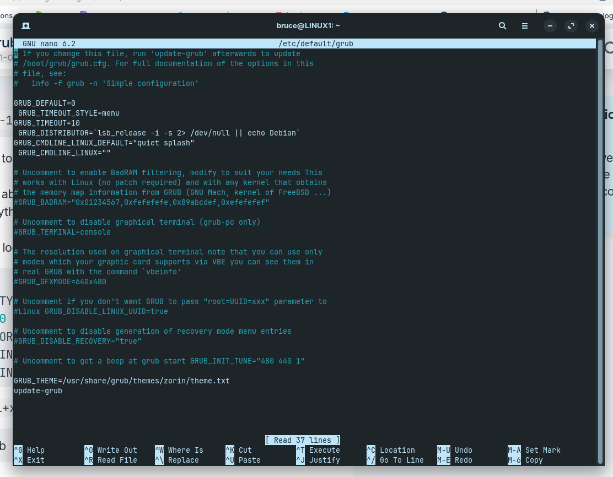Viewport: 613px width, 477px height.
Task: Click the GRUB_THEME zorin theme.txt line
Action: point(121,381)
